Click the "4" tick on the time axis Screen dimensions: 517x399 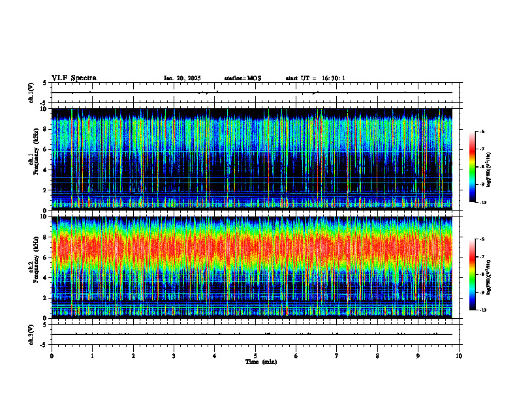[x=214, y=356]
